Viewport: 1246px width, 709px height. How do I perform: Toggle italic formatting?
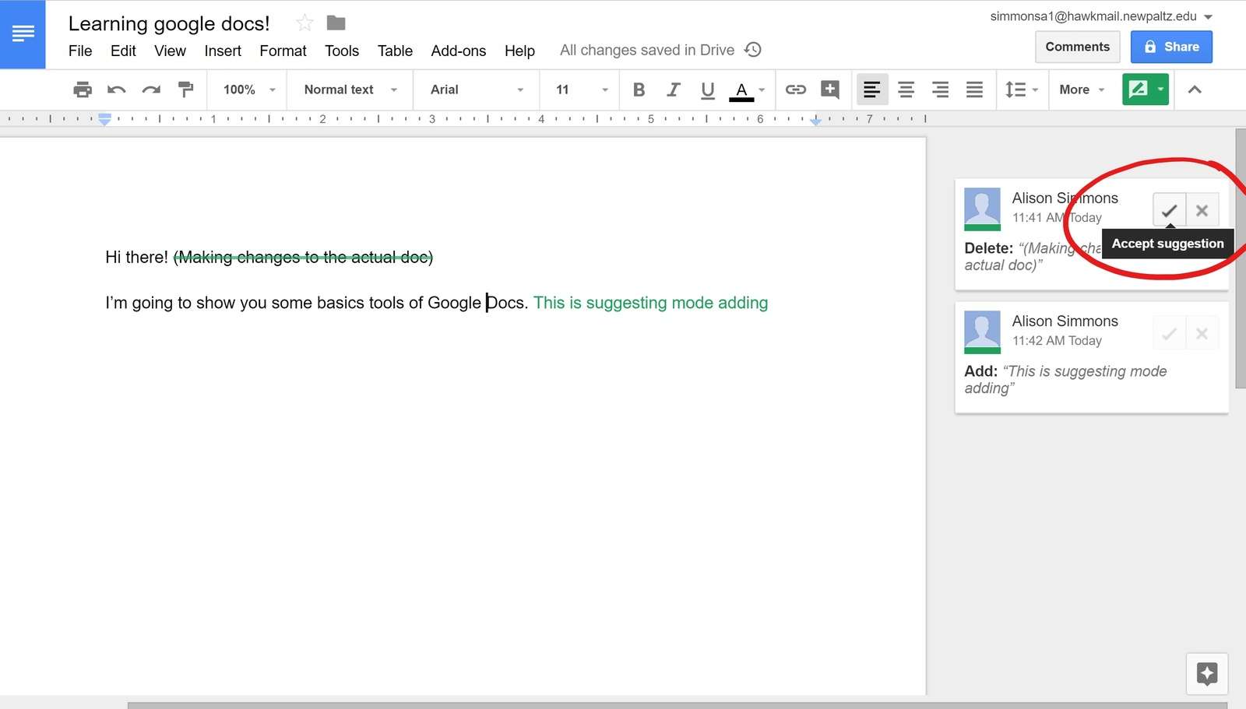tap(673, 90)
